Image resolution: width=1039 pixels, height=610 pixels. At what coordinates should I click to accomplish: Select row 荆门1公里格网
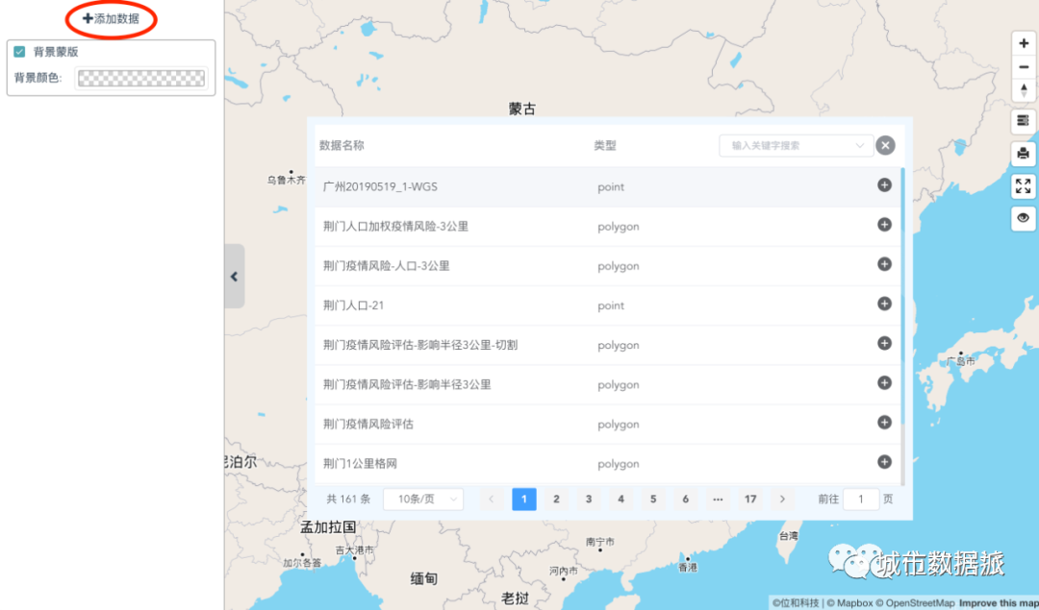coord(607,464)
